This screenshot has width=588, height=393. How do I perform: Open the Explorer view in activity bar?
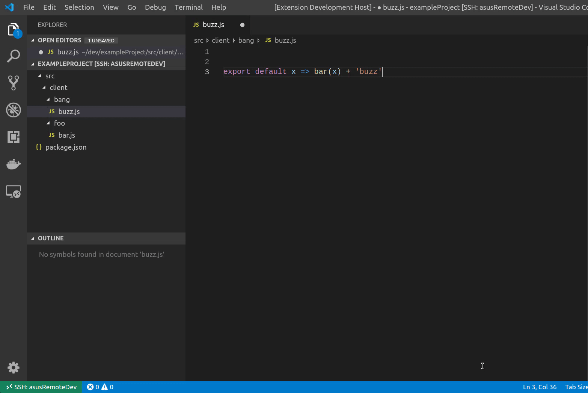click(14, 29)
